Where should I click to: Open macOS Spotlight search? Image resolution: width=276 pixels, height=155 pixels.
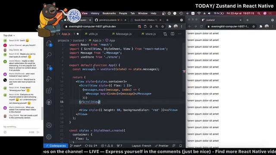click(x=259, y=13)
